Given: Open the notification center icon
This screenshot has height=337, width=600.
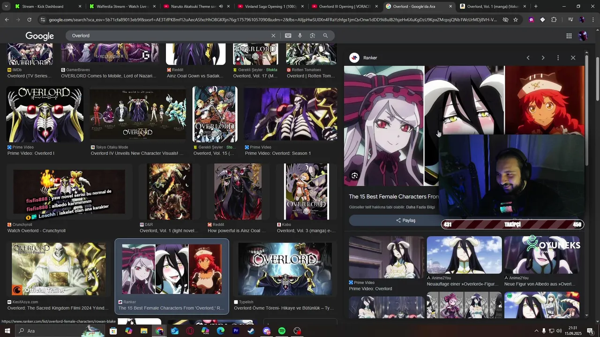Looking at the screenshot, I should pyautogui.click(x=590, y=331).
